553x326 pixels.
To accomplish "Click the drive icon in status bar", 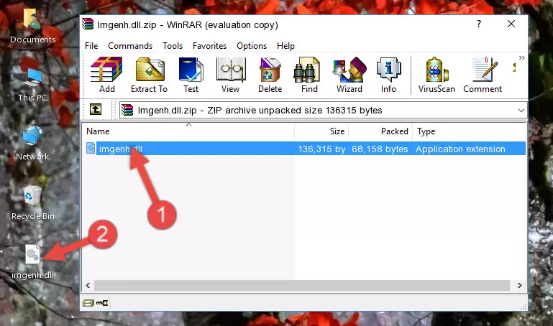I will coord(88,303).
